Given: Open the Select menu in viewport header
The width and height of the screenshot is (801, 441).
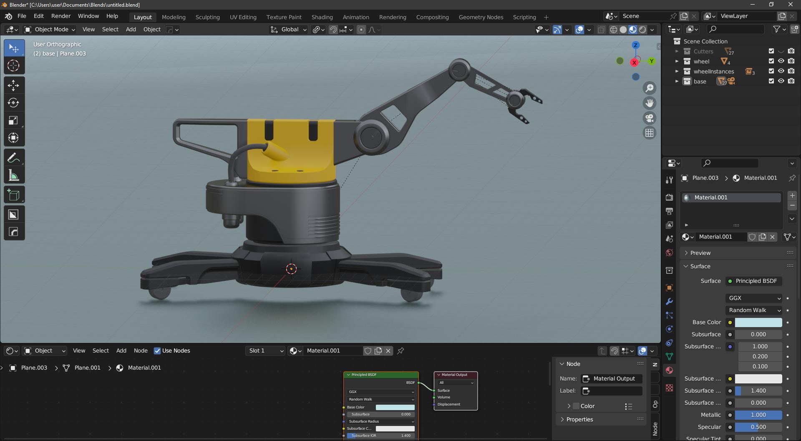Looking at the screenshot, I should click(110, 30).
